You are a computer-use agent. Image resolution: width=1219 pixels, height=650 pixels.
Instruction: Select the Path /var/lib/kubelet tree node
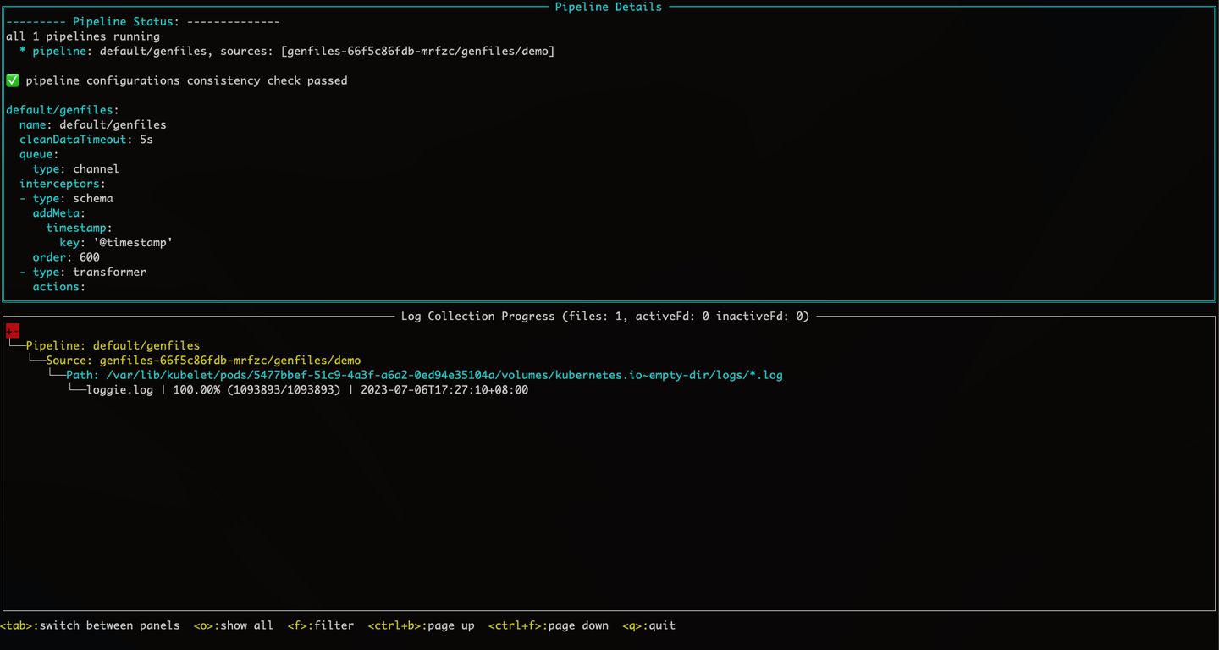click(x=424, y=375)
